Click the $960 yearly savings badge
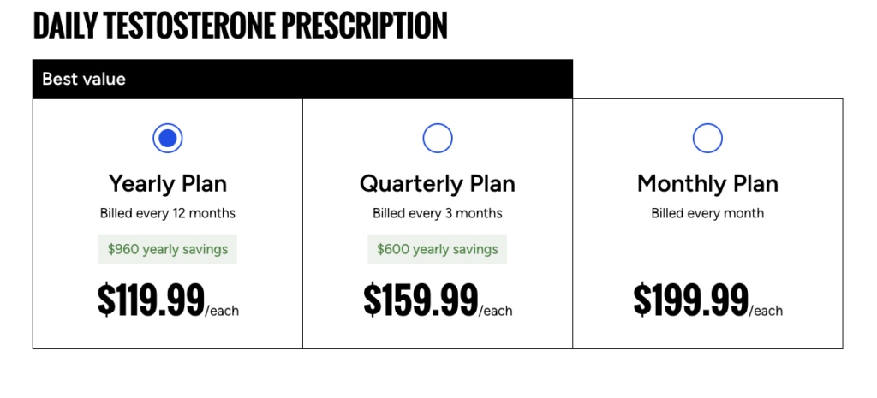 click(168, 249)
